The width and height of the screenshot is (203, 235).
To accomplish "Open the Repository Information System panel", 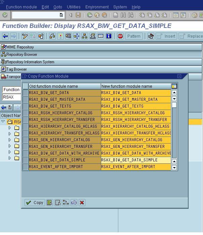I will [101, 62].
